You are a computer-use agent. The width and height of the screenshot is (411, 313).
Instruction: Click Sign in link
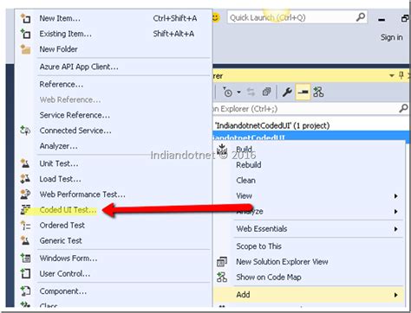click(391, 37)
